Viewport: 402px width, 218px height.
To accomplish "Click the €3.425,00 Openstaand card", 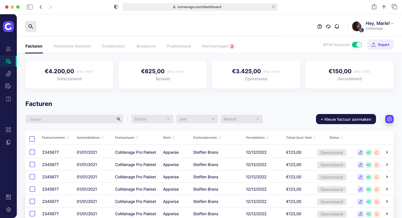I will click(256, 74).
